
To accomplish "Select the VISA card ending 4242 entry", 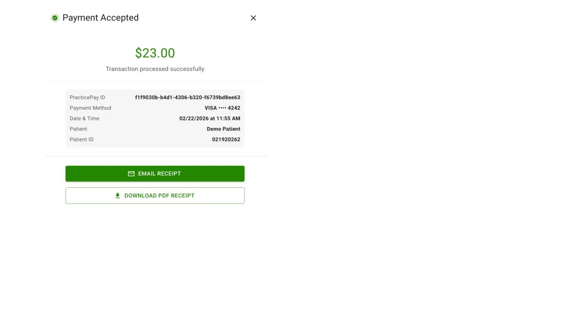I will pos(223,108).
